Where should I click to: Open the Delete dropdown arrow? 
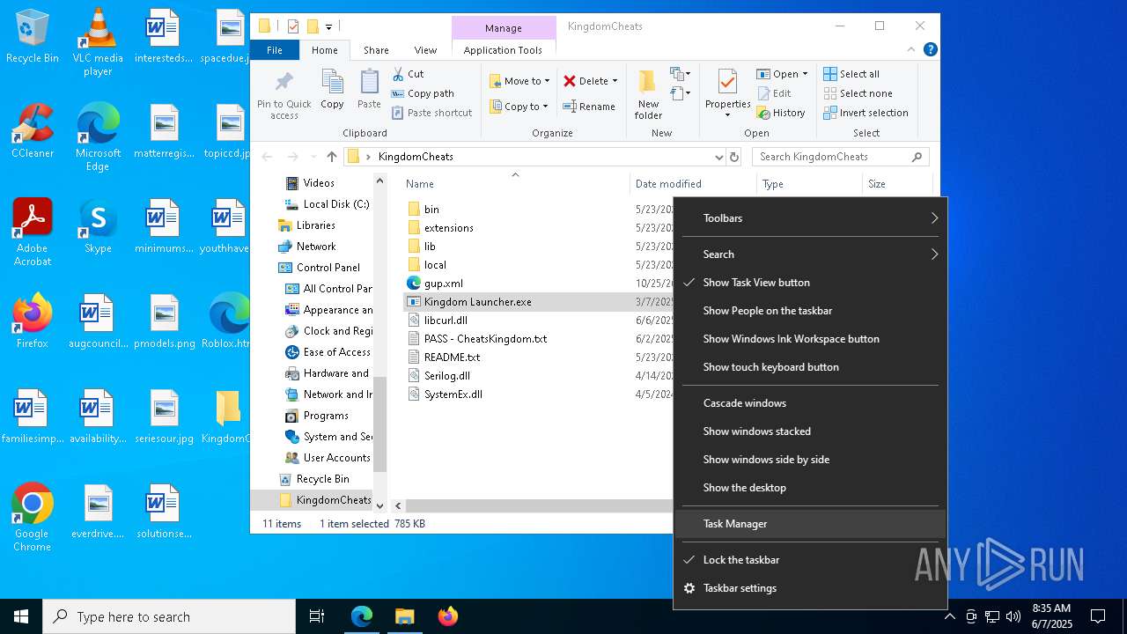point(615,81)
